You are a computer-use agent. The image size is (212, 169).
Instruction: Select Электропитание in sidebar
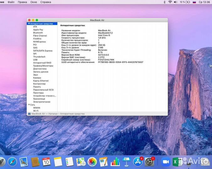coord(42,102)
